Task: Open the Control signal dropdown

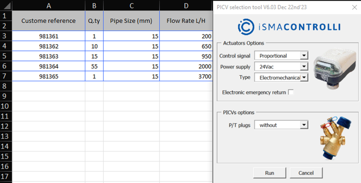Action: 304,56
